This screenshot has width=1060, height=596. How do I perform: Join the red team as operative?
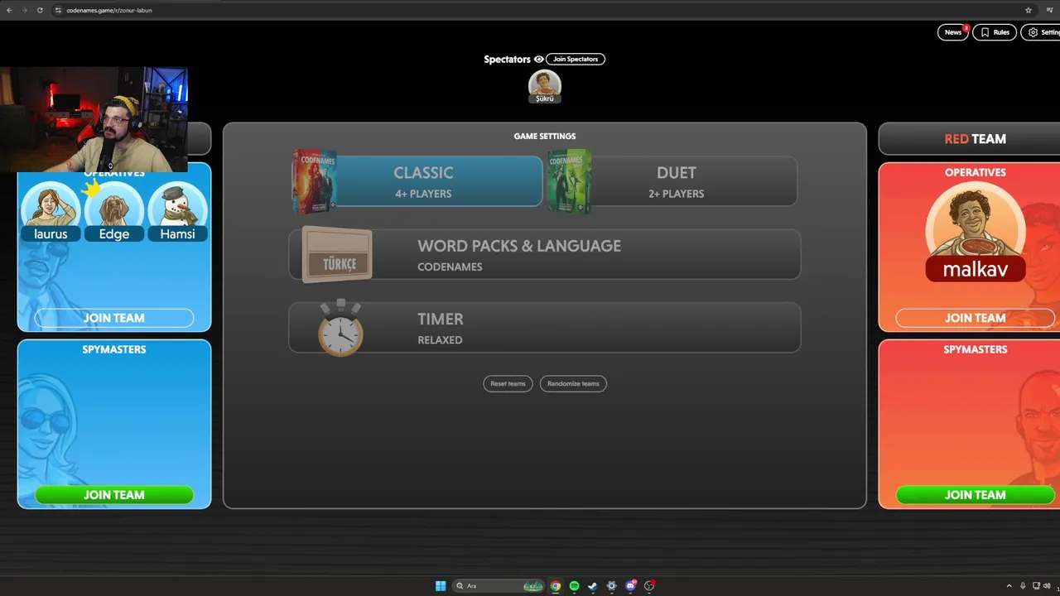click(x=976, y=318)
